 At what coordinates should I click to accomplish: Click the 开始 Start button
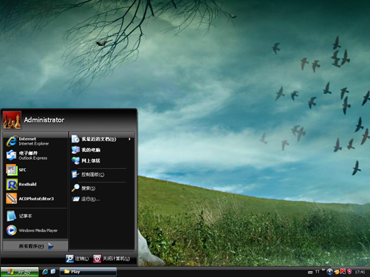point(19,272)
